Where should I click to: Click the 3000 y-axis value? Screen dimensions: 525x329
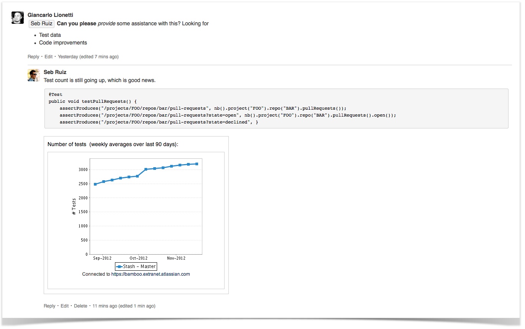[x=83, y=169]
